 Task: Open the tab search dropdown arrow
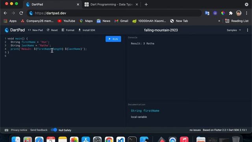tap(246, 4)
